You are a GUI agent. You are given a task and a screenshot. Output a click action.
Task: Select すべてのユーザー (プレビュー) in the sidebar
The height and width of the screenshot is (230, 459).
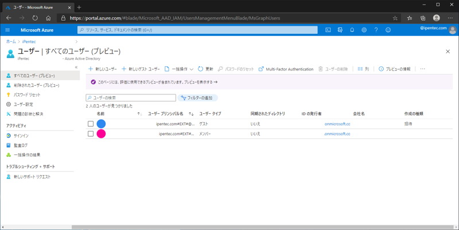point(40,76)
